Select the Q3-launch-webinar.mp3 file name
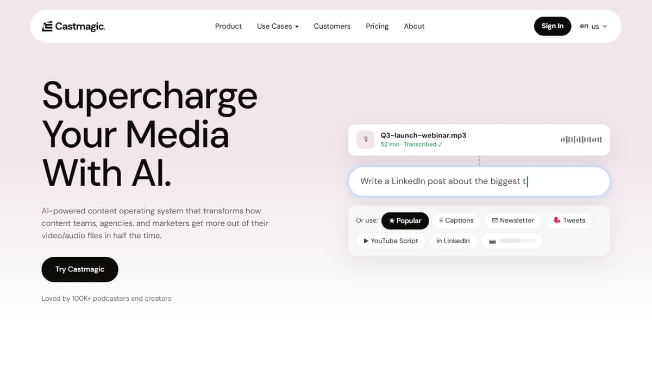This screenshot has width=652, height=366. point(423,135)
